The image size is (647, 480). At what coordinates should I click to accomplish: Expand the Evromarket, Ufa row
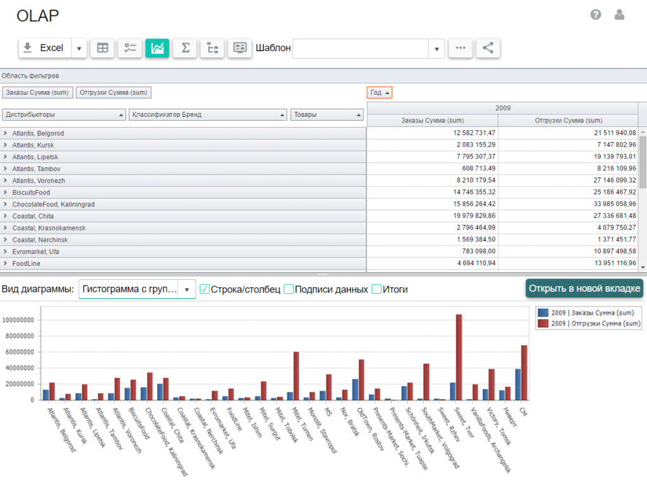pyautogui.click(x=5, y=251)
